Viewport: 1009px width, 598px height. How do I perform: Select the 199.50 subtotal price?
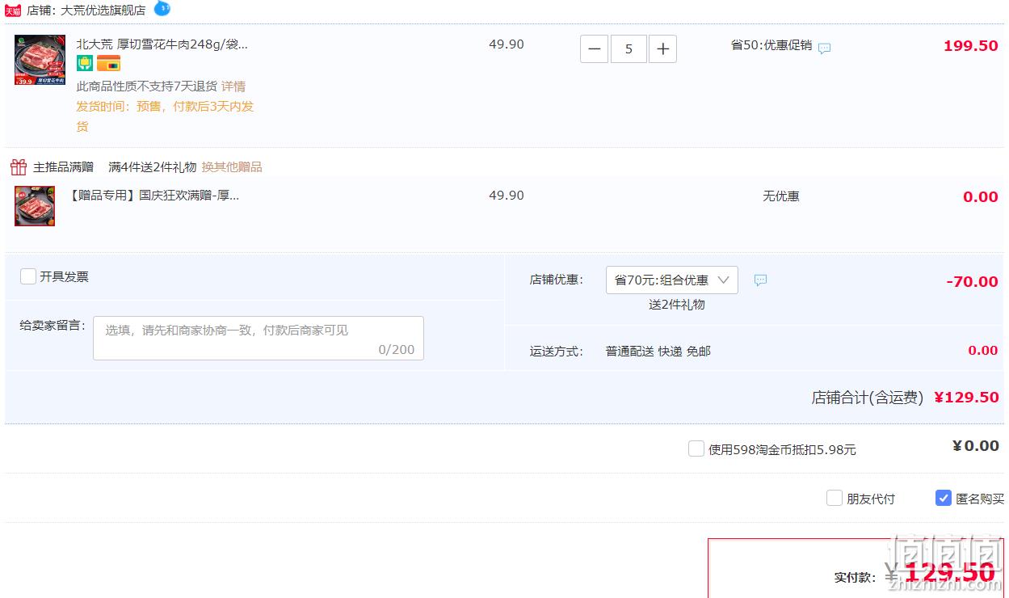tap(971, 46)
